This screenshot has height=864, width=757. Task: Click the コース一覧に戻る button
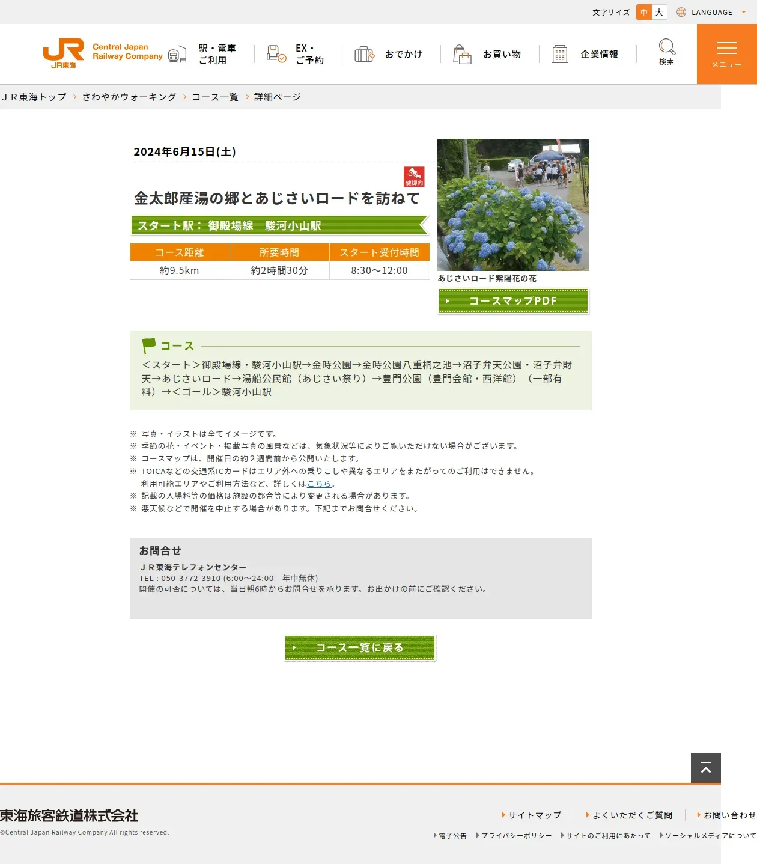pyautogui.click(x=360, y=648)
